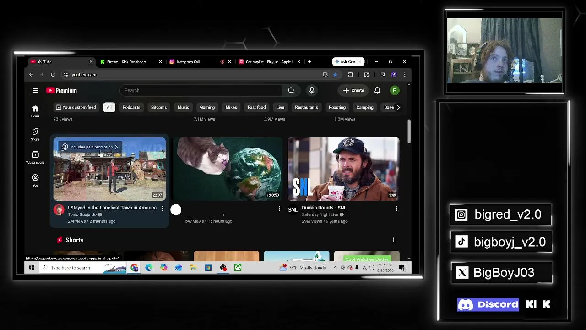This screenshot has height=330, width=586.
Task: Open the Shorts section options menu
Action: [x=393, y=240]
